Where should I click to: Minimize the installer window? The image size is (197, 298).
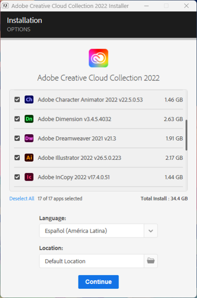146,6
